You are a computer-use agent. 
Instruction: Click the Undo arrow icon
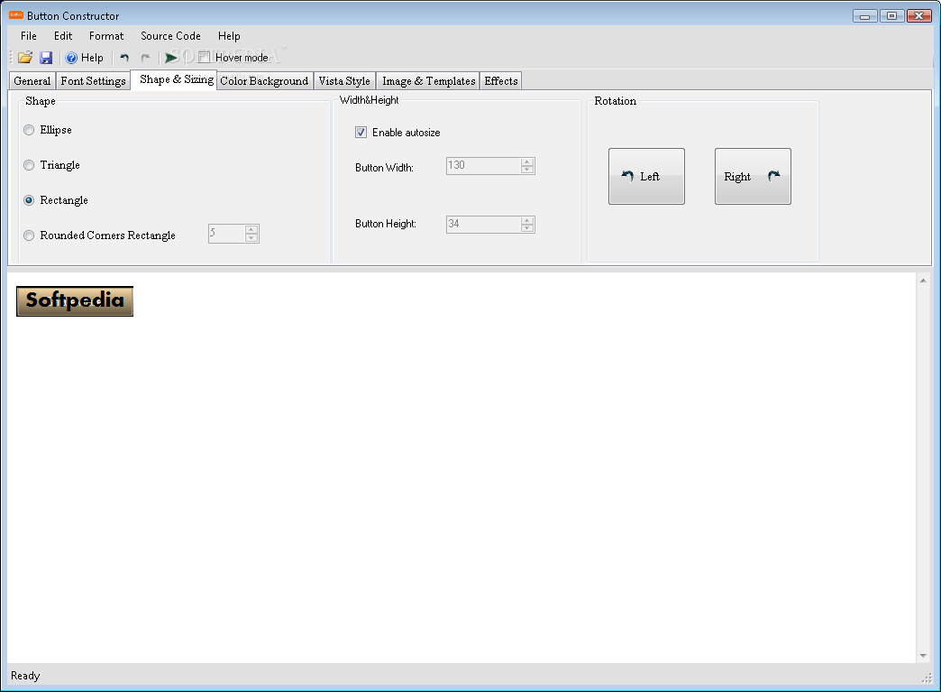pos(124,58)
